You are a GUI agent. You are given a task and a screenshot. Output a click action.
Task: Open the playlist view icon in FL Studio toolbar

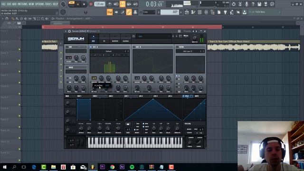tap(187, 12)
